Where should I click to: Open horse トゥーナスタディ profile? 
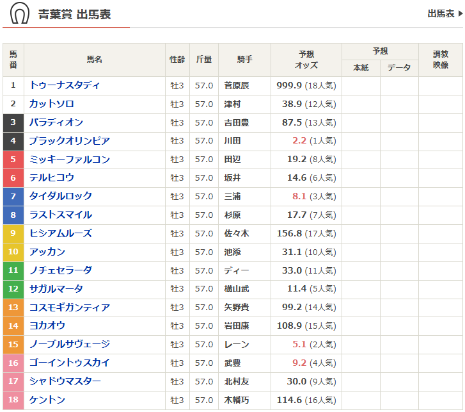(65, 85)
